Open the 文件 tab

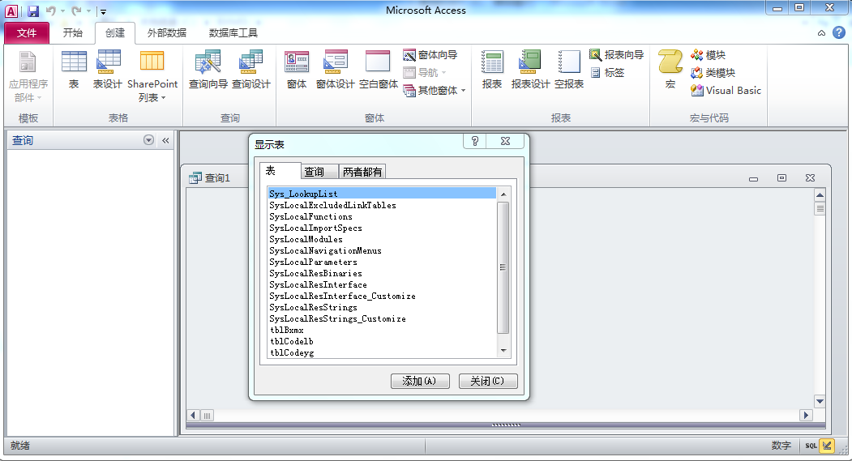(27, 33)
